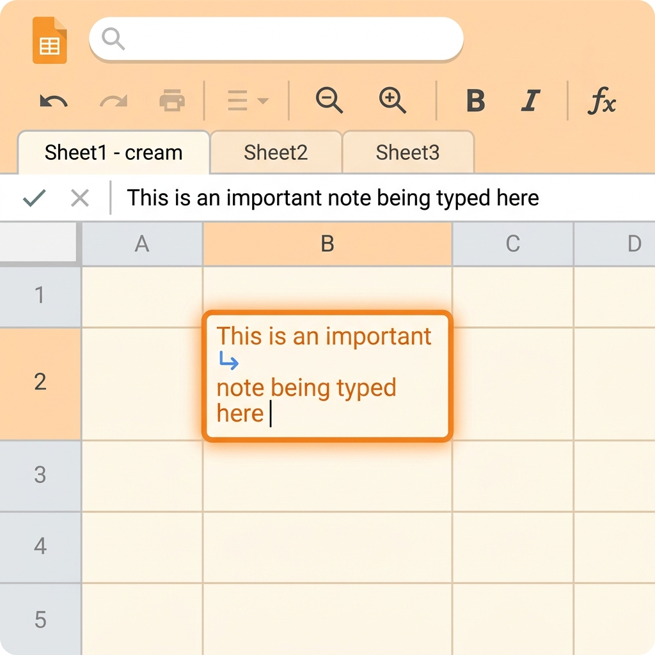Select row 3 header
The height and width of the screenshot is (655, 655).
click(x=40, y=476)
